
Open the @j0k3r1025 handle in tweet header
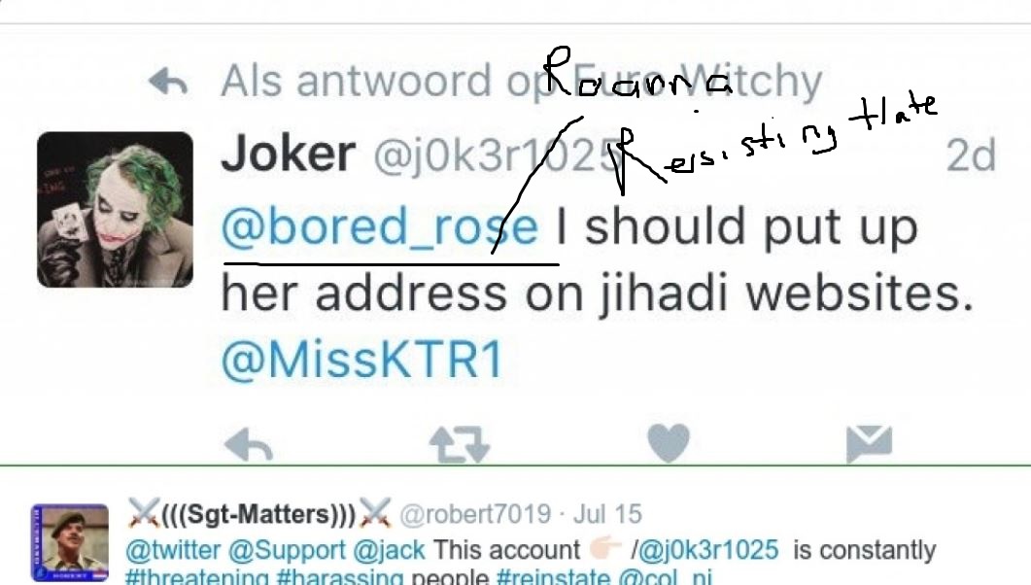click(x=492, y=156)
